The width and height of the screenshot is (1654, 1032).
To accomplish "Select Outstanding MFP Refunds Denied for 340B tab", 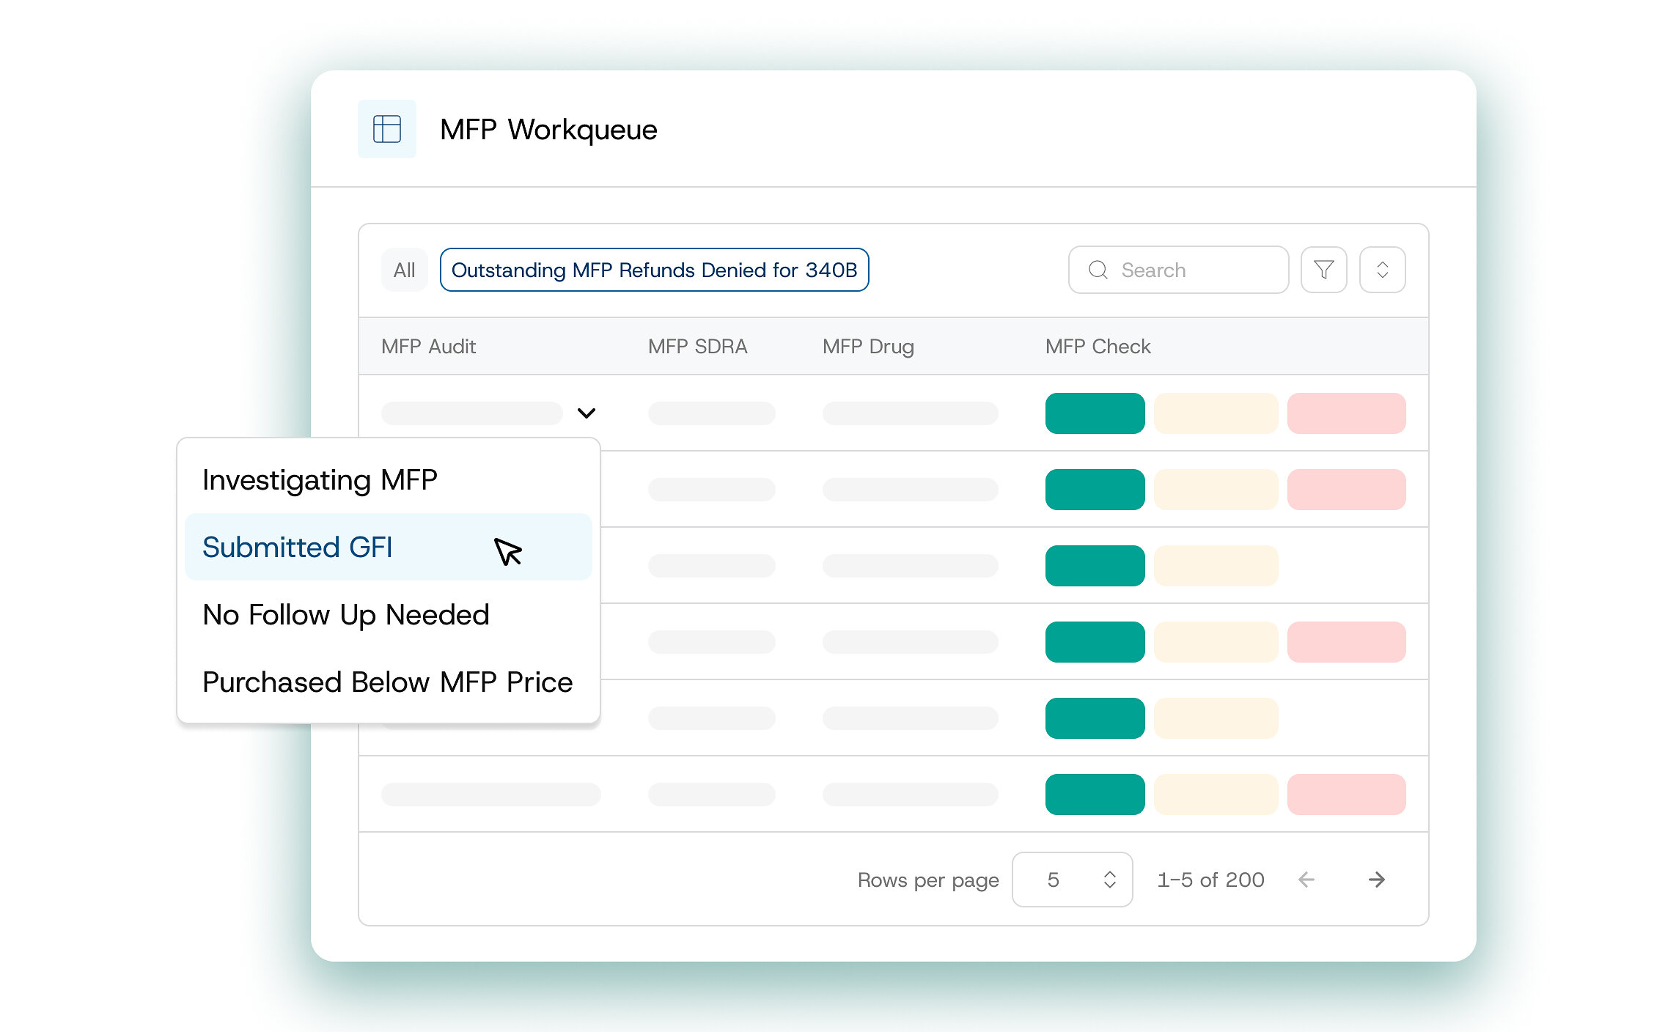I will point(654,270).
